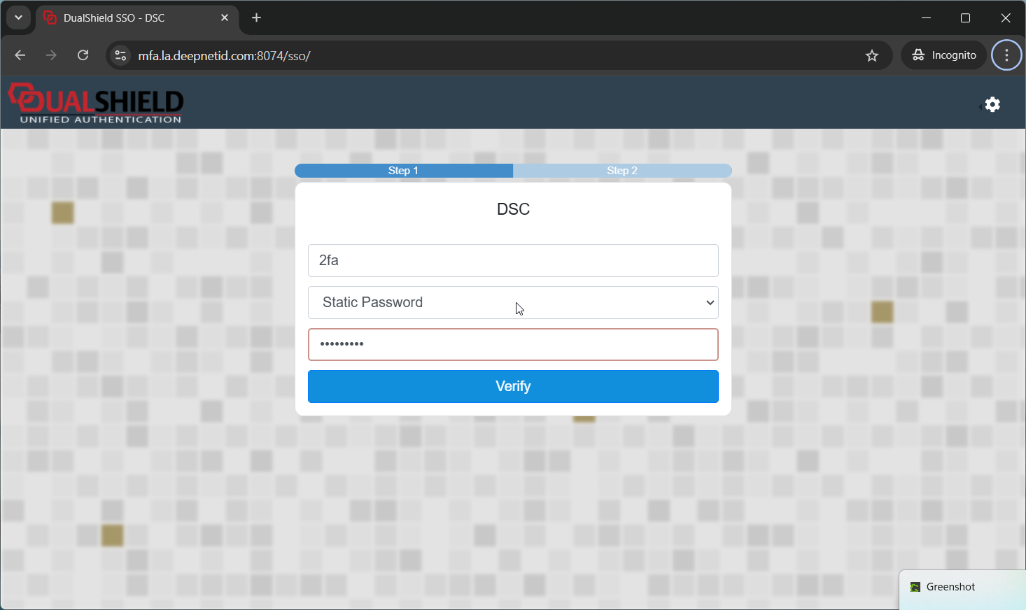The image size is (1026, 610).
Task: Select the Step 2 progress segment
Action: (621, 171)
